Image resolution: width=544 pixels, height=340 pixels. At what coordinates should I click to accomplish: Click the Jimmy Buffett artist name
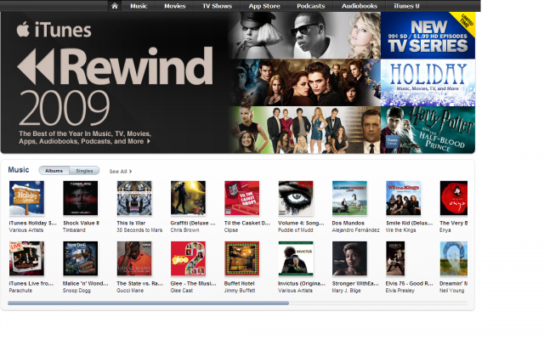coord(240,291)
